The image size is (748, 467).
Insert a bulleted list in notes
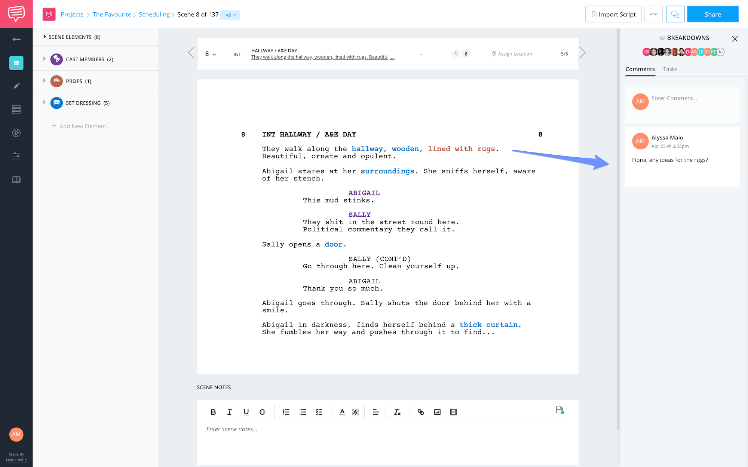click(303, 412)
